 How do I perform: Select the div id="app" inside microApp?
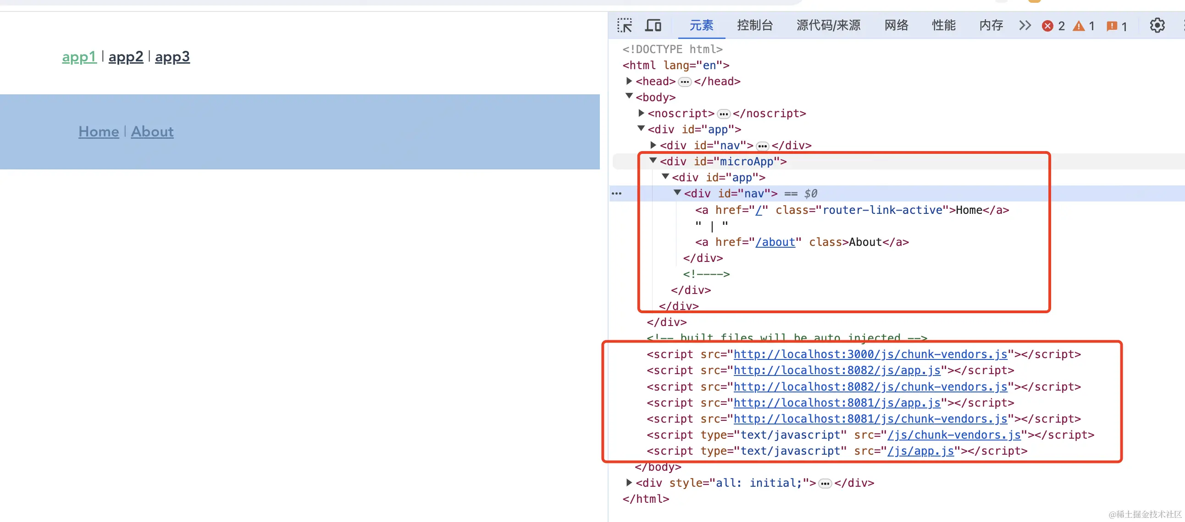[x=719, y=177]
